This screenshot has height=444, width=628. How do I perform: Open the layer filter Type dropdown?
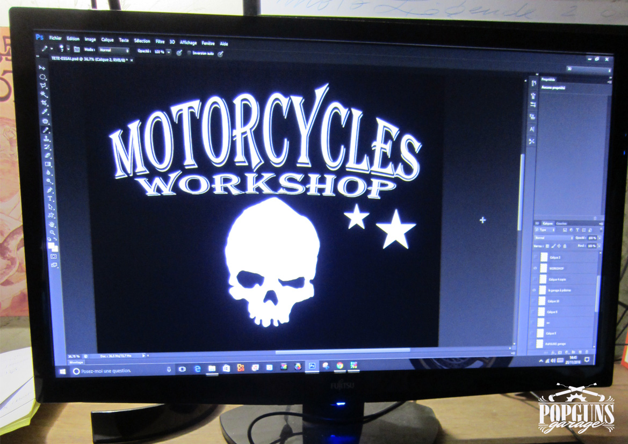[x=545, y=230]
